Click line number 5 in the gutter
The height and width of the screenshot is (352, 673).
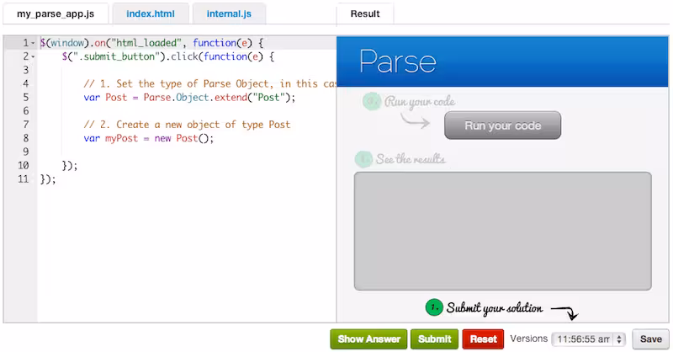26,98
